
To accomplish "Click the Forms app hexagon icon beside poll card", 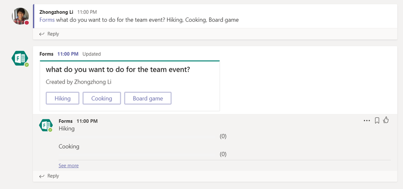I will click(20, 58).
